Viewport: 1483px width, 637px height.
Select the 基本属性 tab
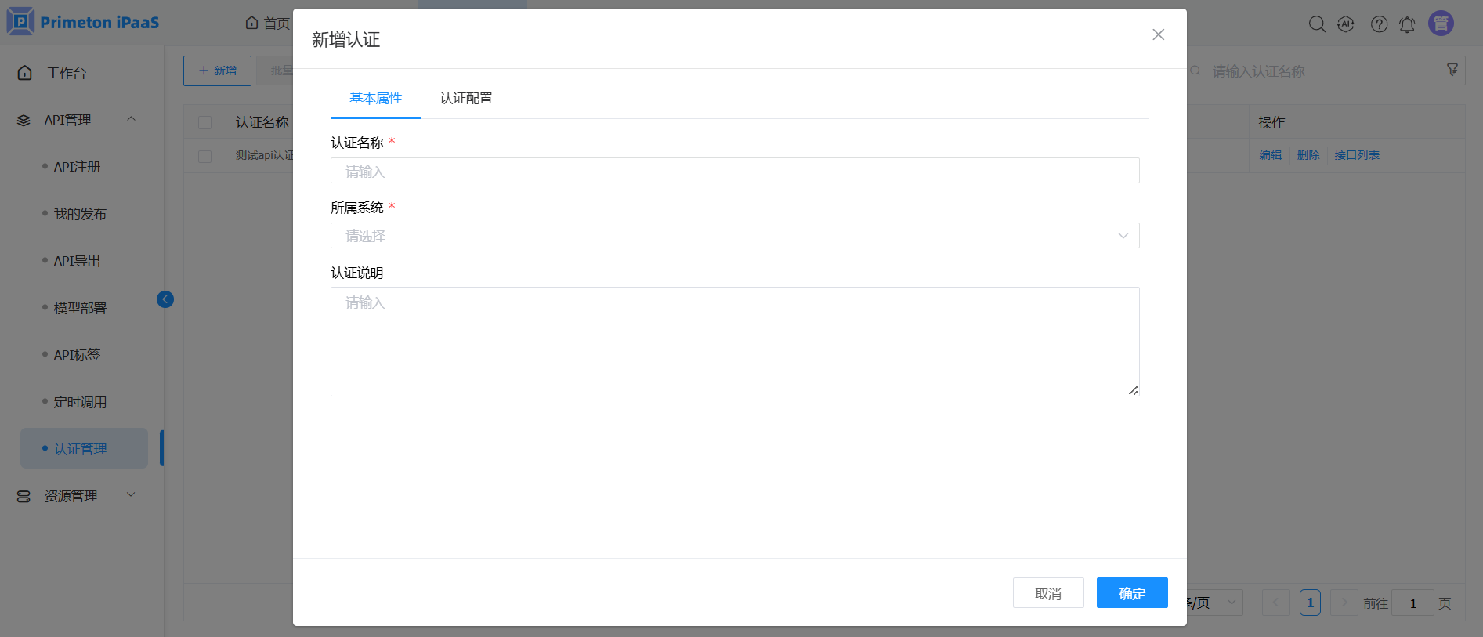pos(375,98)
